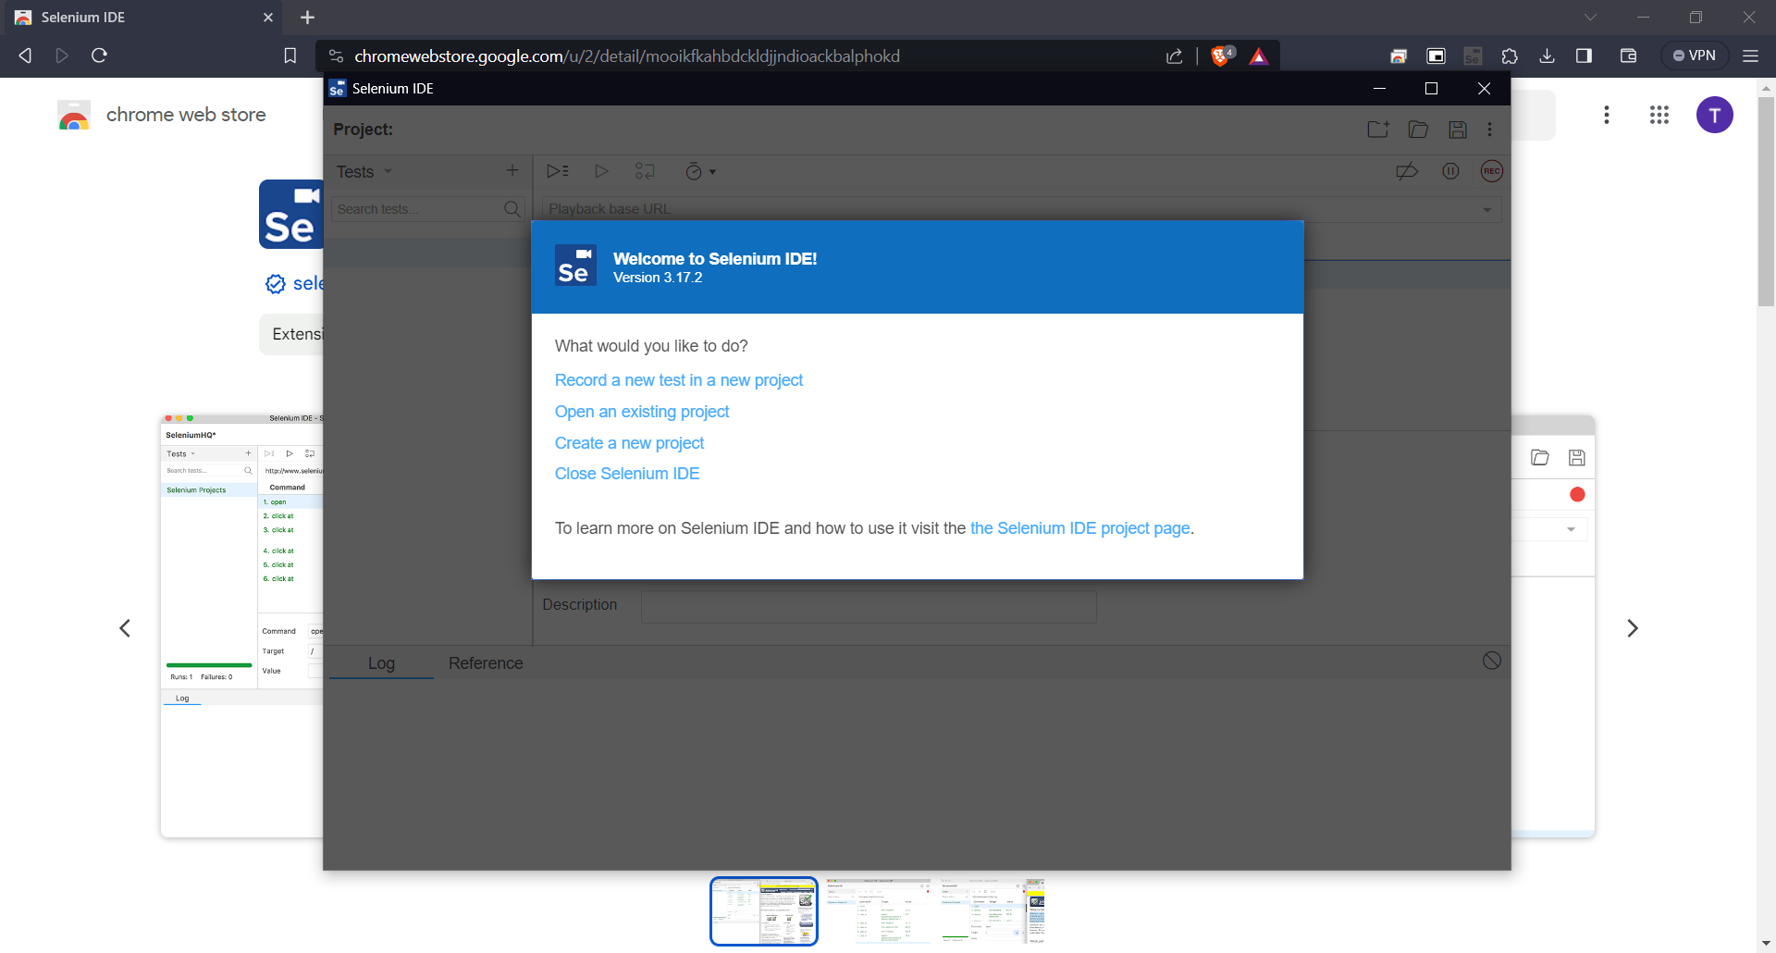Screen dimensions: 1776x953
Task: Click the run all tests icon
Action: tap(557, 171)
